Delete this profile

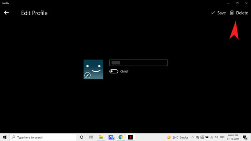[239, 13]
